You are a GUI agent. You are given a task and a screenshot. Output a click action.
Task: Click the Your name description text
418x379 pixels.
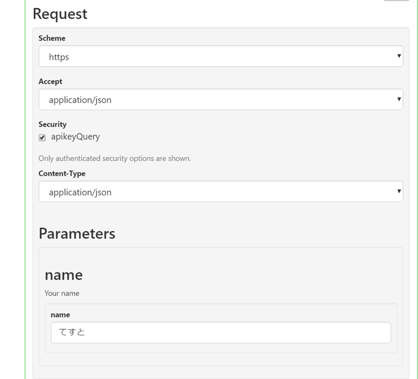point(62,293)
